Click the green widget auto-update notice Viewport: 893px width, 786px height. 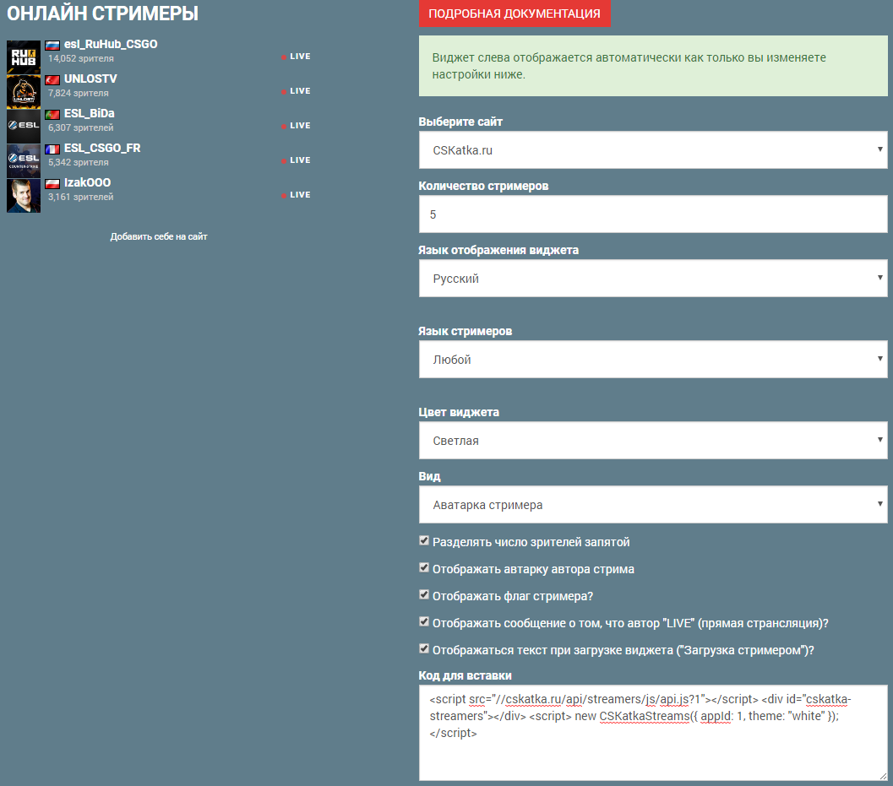(653, 66)
